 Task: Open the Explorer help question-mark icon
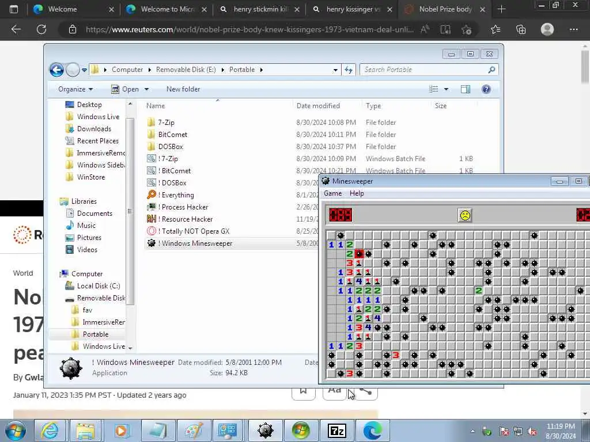pos(486,89)
